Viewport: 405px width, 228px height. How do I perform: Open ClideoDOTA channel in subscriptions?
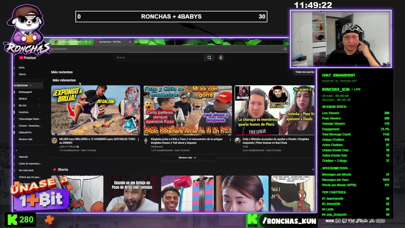[x=25, y=132]
